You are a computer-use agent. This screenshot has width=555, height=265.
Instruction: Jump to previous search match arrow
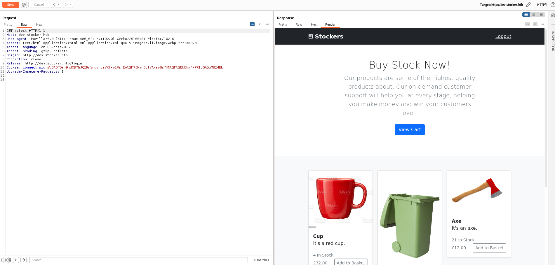[16, 260]
